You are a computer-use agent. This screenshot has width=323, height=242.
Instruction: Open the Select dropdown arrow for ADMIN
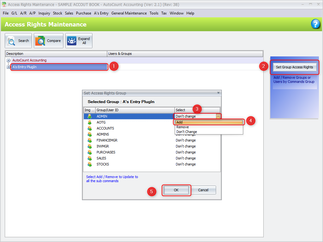pos(218,116)
